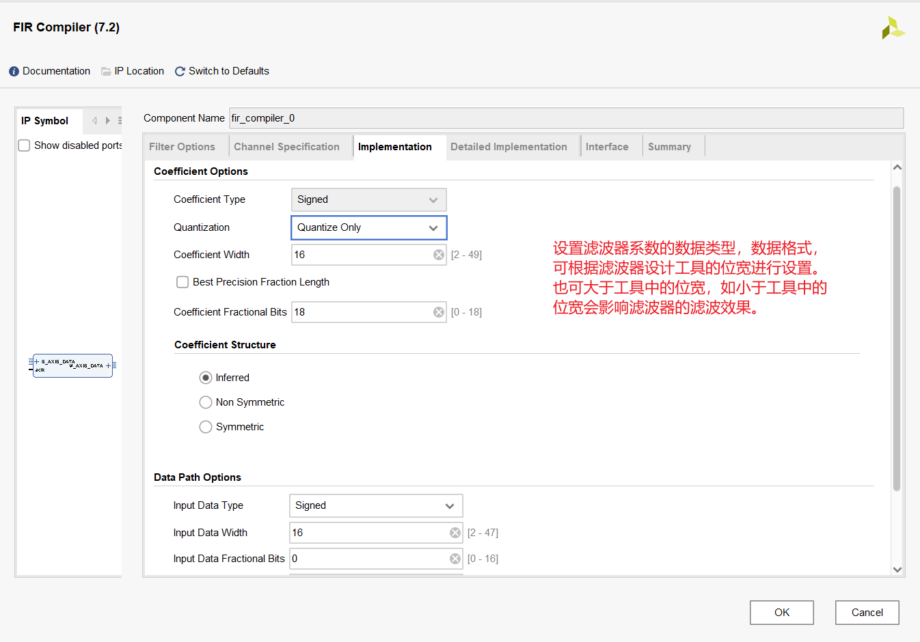Click the [0 - 16] range hint
Viewport: 920px width, 642px height.
pos(483,559)
